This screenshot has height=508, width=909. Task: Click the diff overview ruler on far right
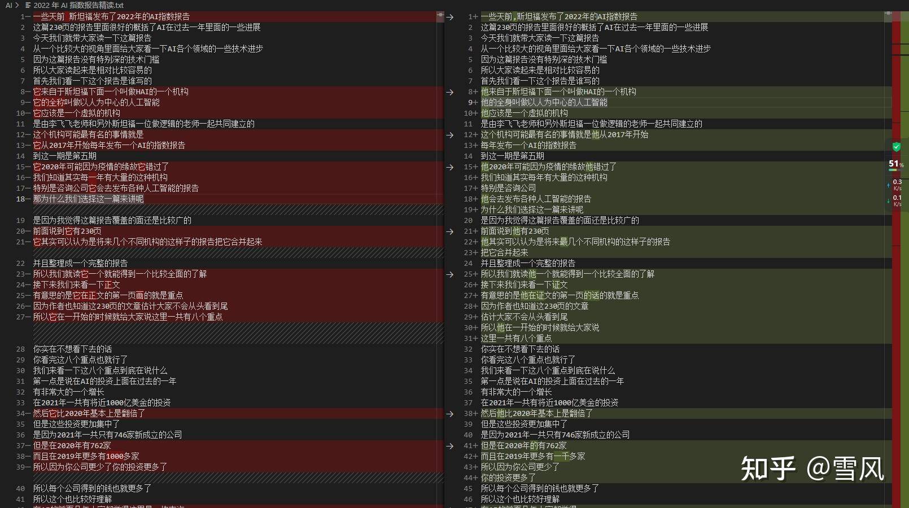click(x=900, y=260)
